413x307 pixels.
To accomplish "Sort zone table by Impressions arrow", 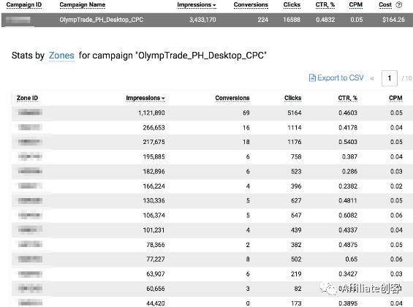I will tap(163, 99).
